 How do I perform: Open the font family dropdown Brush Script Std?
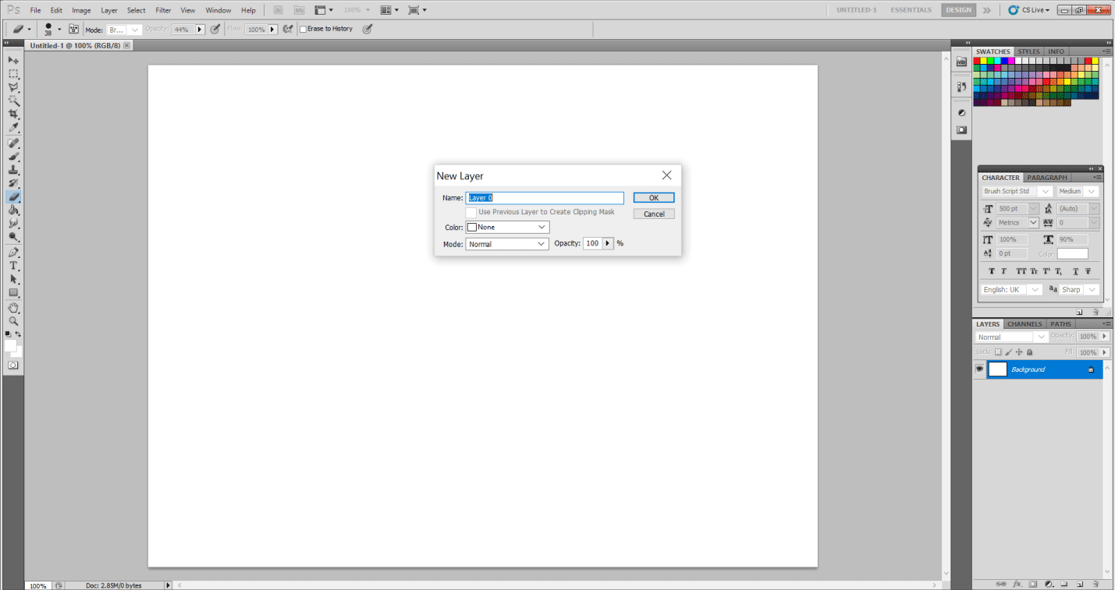(1017, 191)
